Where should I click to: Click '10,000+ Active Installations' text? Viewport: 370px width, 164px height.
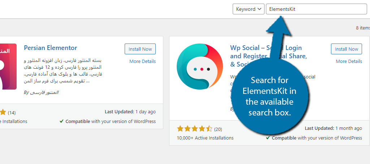(205, 138)
